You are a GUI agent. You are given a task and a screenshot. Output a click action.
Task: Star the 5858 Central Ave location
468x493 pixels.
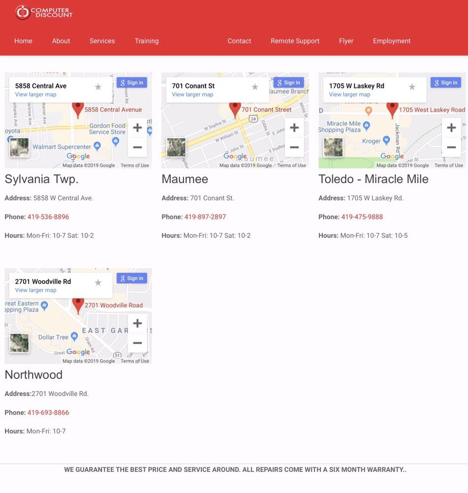pyautogui.click(x=98, y=87)
